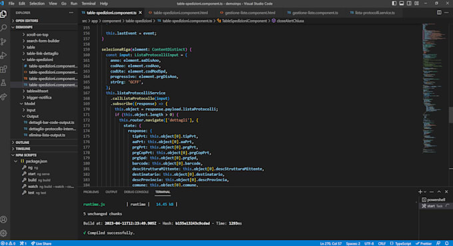
Task: Collapse the Output folder
Action: (44, 116)
